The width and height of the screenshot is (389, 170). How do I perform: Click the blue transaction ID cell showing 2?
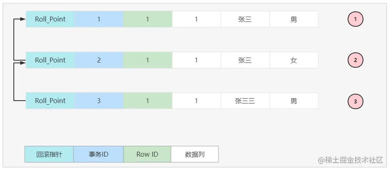(99, 60)
